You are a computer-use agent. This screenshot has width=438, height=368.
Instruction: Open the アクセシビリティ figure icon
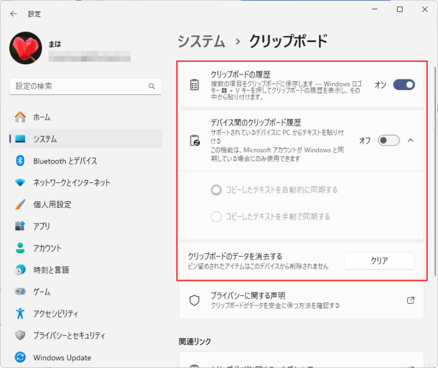click(20, 313)
